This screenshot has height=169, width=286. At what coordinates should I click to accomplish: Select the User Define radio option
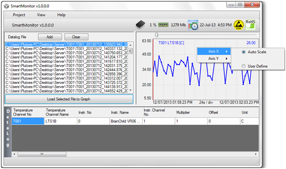(x=244, y=66)
